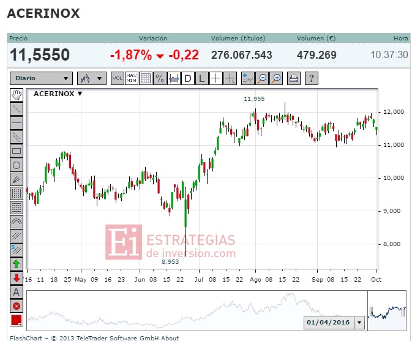The image size is (412, 341).
Task: Open the help question mark button
Action: click(312, 78)
